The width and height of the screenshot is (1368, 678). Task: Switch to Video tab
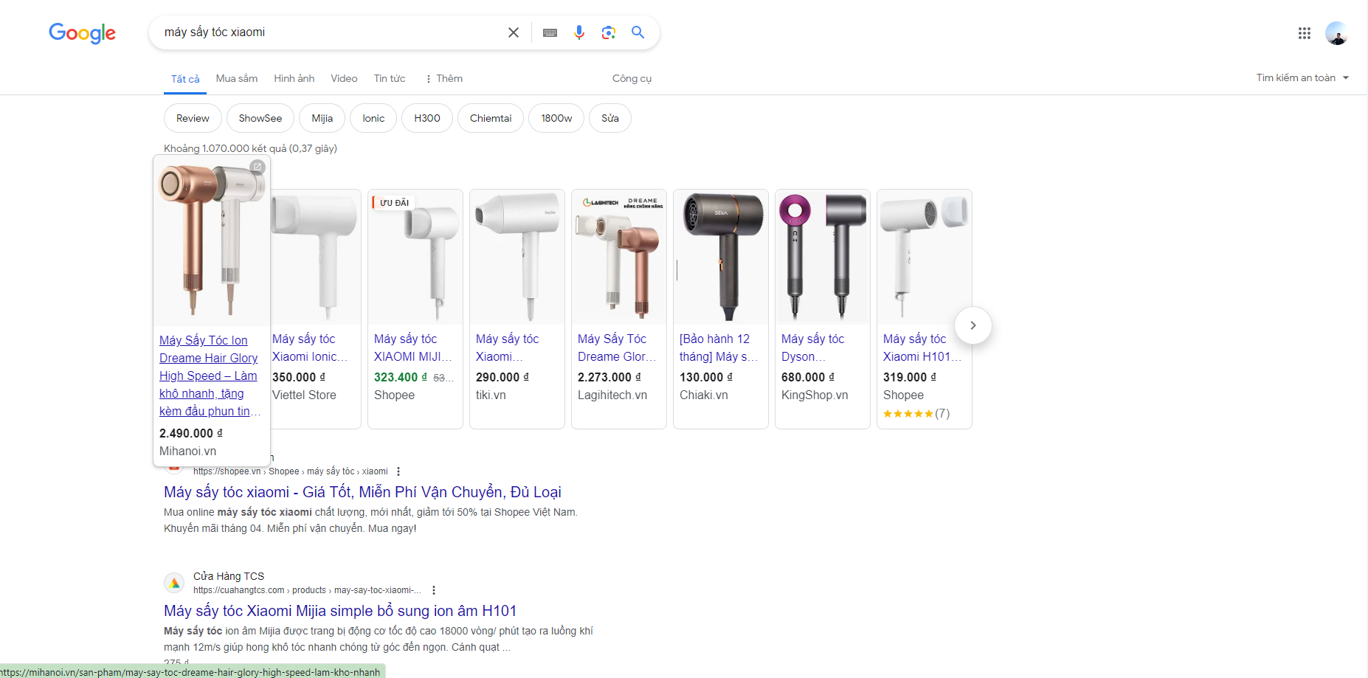coord(344,78)
